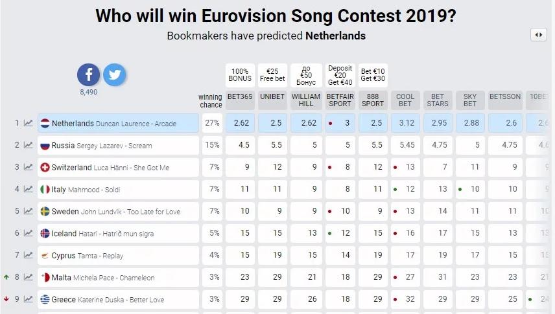The width and height of the screenshot is (555, 314).
Task: Click the Italy flag icon
Action: pyautogui.click(x=45, y=189)
